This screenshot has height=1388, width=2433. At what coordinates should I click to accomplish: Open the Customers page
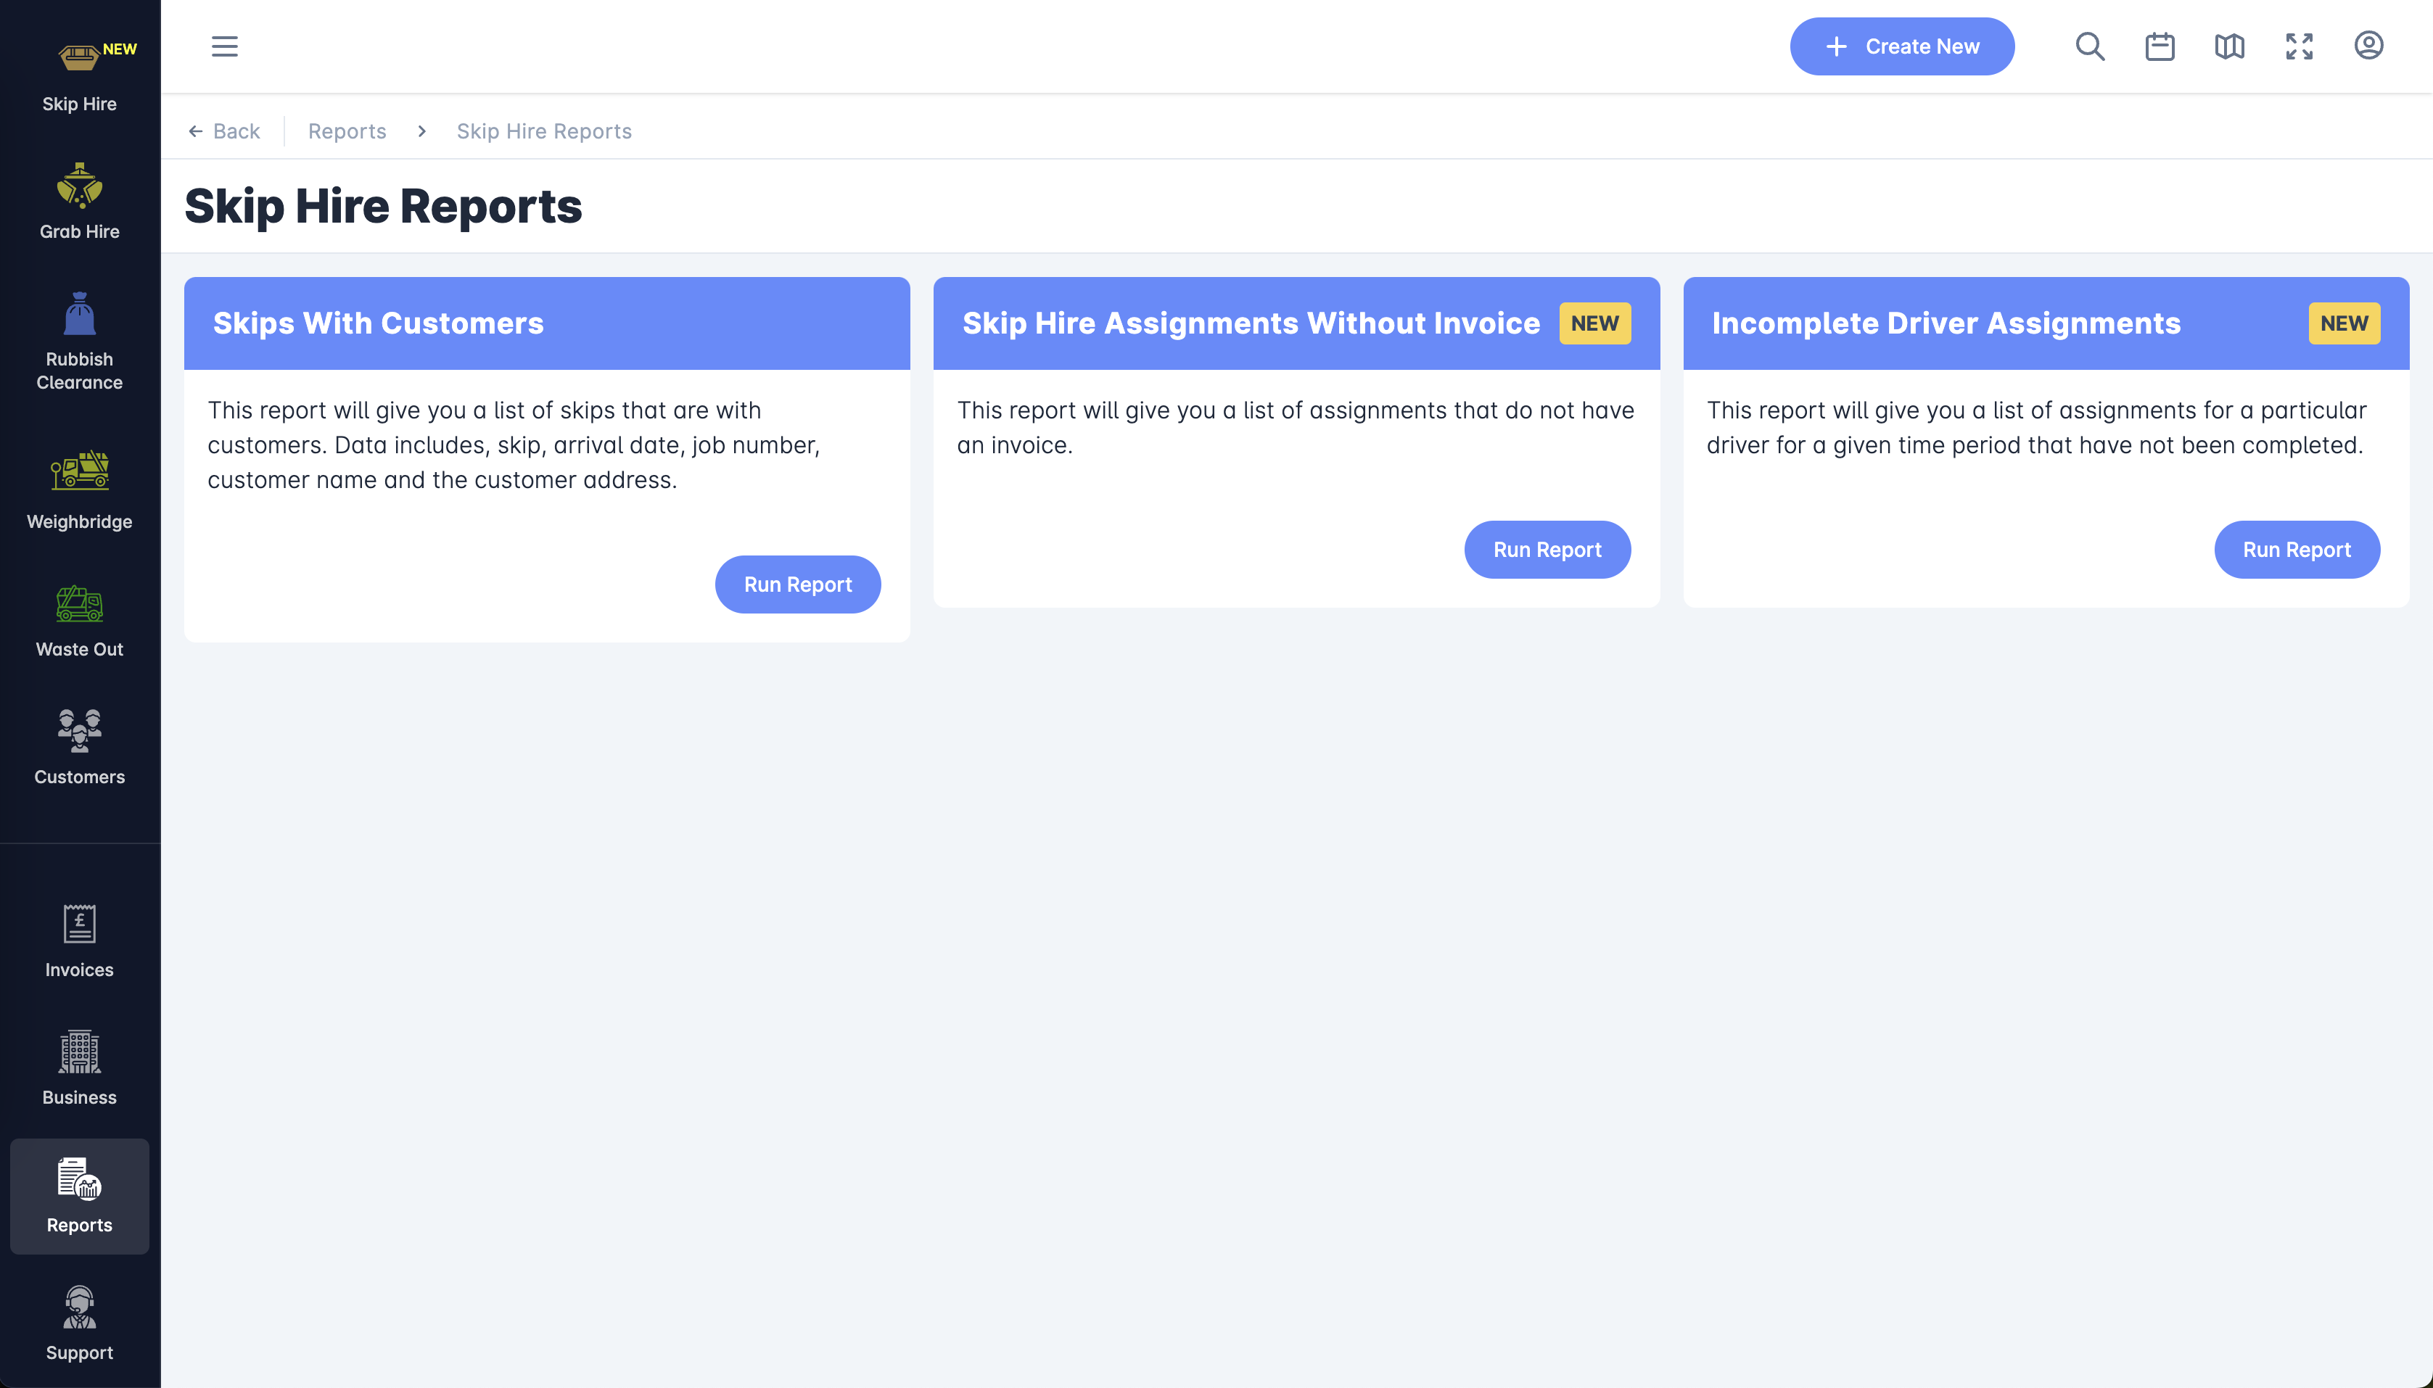(79, 748)
